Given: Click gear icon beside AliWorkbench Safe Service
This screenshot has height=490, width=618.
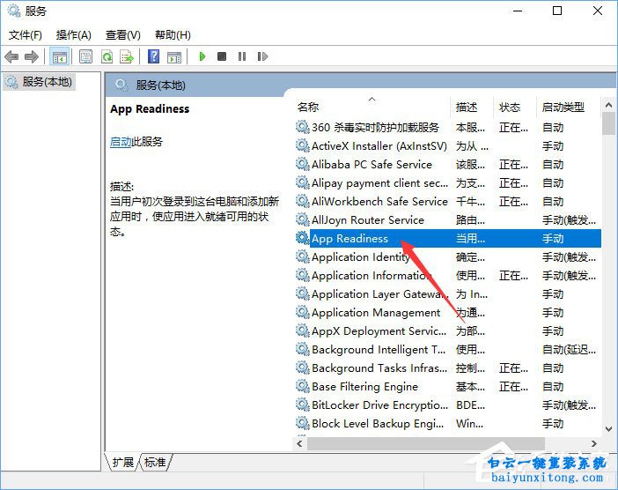Looking at the screenshot, I should coord(302,201).
